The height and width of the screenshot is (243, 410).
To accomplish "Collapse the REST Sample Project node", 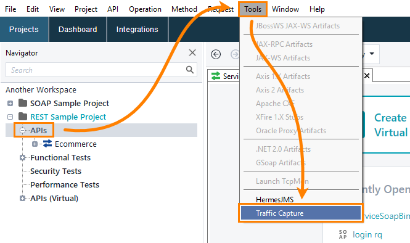I will pyautogui.click(x=10, y=117).
